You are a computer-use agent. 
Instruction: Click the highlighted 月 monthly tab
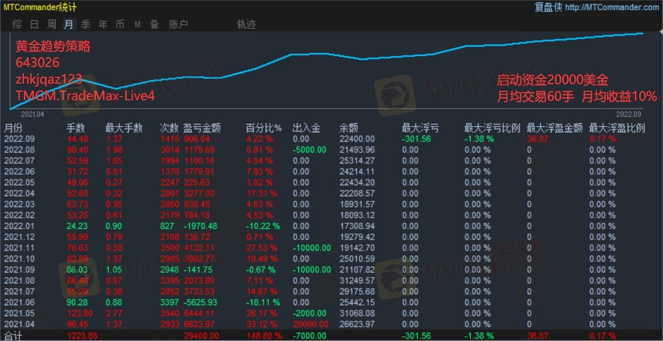(x=69, y=24)
